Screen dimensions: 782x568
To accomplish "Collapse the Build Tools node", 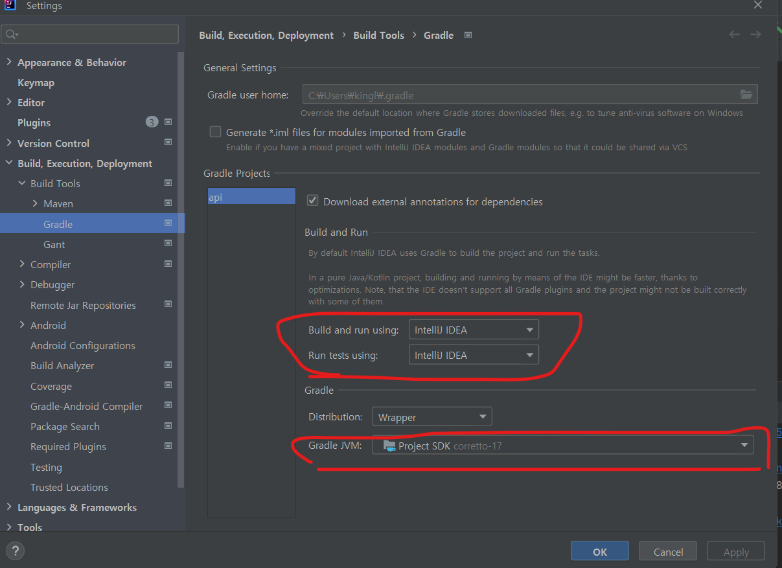I will coord(22,183).
